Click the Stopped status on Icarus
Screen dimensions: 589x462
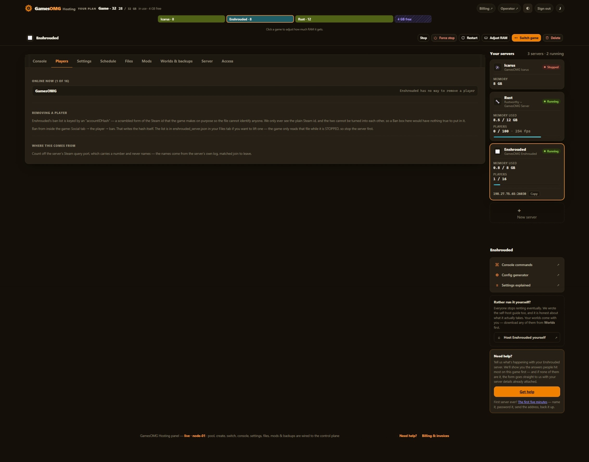(551, 67)
